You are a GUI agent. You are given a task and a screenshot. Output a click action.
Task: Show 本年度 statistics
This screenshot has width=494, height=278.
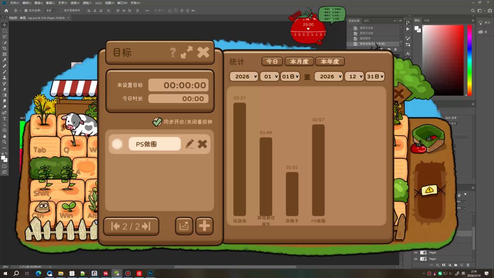coord(330,61)
